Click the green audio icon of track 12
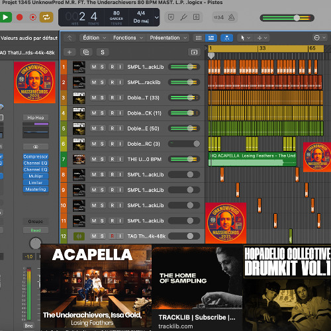This screenshot has width=331, height=331. (79, 236)
